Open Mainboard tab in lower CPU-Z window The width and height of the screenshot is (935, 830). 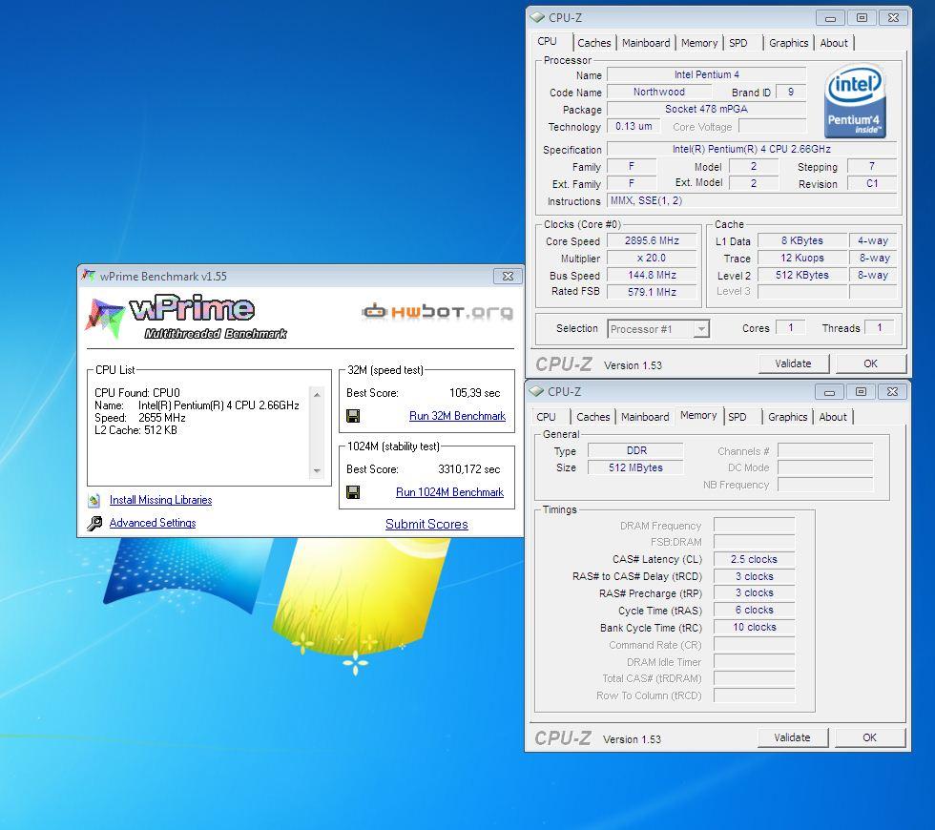point(645,417)
